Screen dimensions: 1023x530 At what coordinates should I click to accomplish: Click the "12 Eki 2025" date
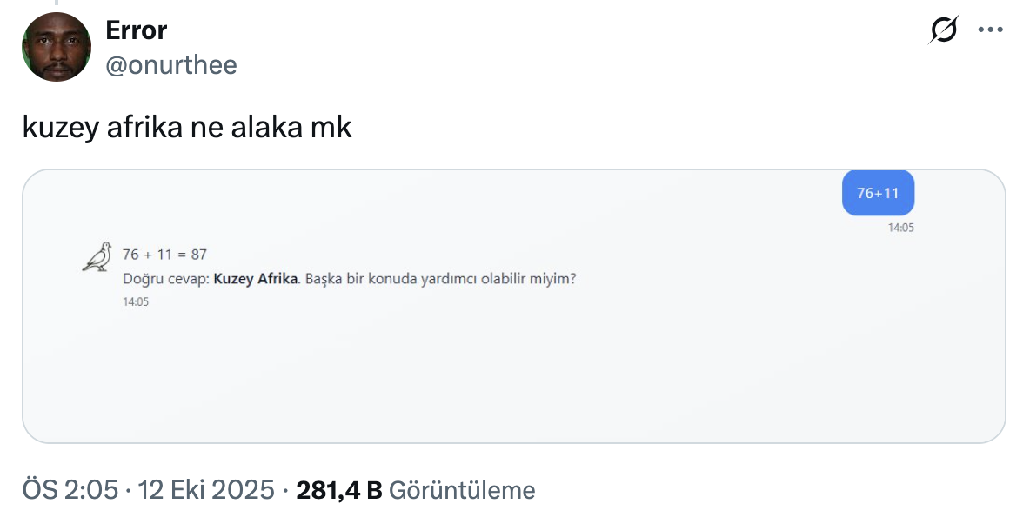pos(206,491)
